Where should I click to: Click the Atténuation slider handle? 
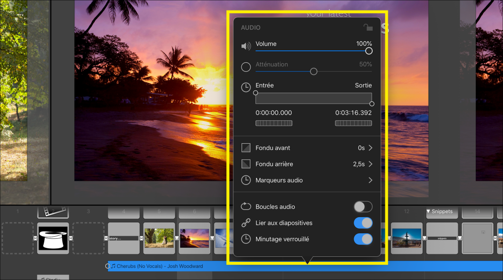pos(314,71)
